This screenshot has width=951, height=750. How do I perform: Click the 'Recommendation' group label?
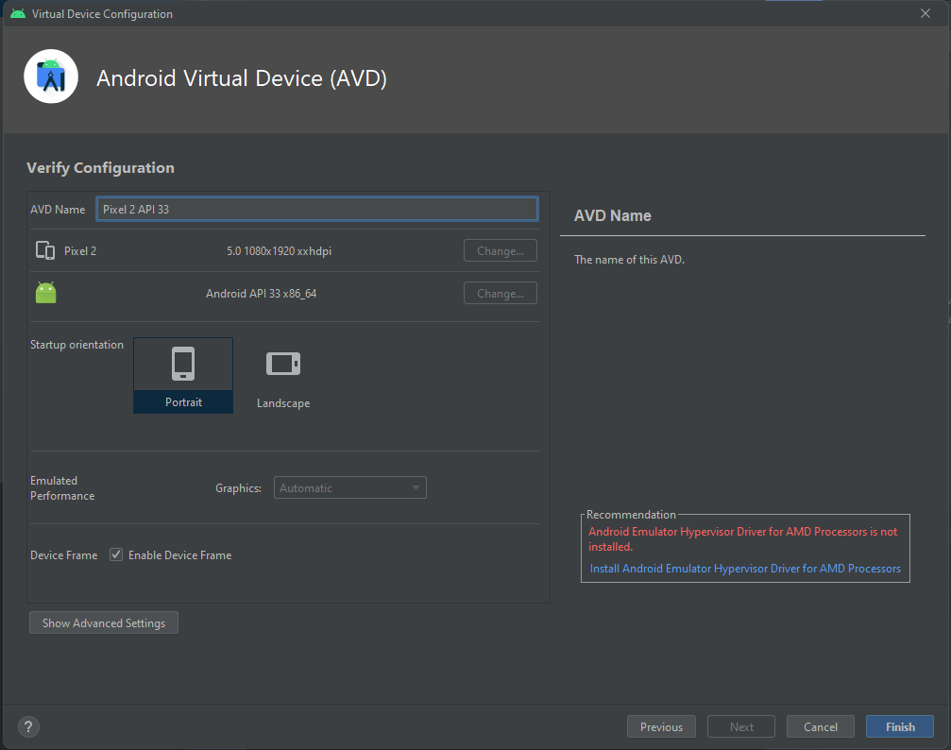click(631, 515)
